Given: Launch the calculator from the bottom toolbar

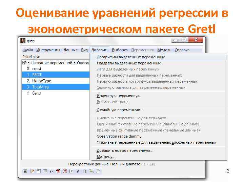Looking at the screenshot, I should pos(25,171).
